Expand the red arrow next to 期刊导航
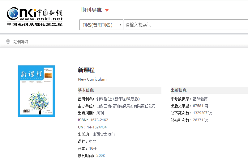This screenshot has width=248, height=159. point(107,10)
